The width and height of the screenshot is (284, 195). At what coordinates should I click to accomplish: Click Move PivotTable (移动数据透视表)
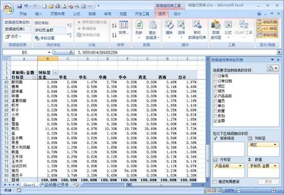(197, 30)
